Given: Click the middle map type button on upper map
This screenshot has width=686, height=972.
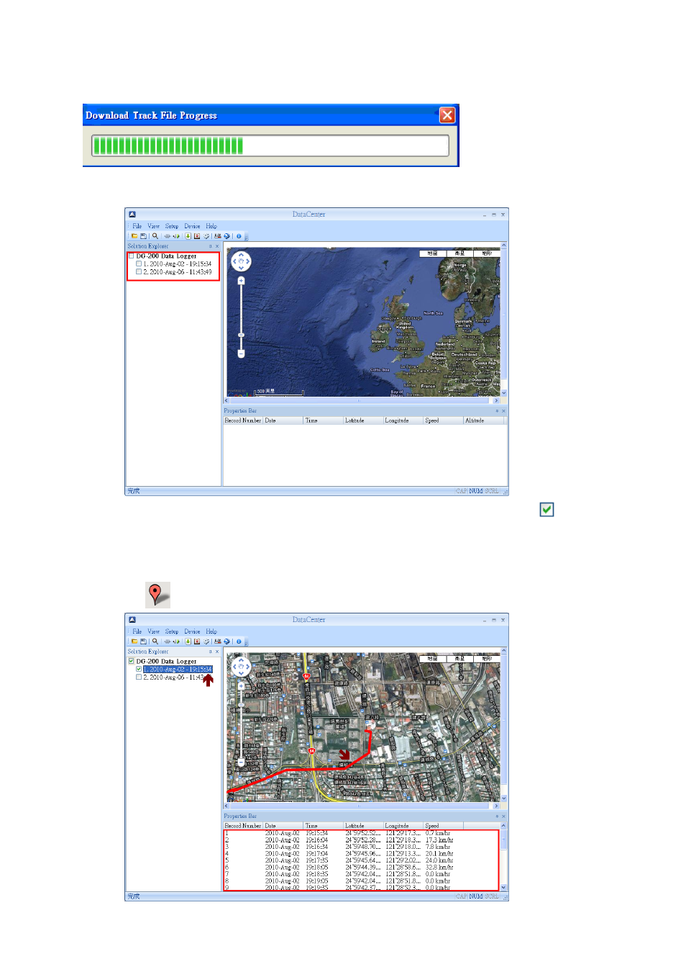Looking at the screenshot, I should pyautogui.click(x=459, y=253).
